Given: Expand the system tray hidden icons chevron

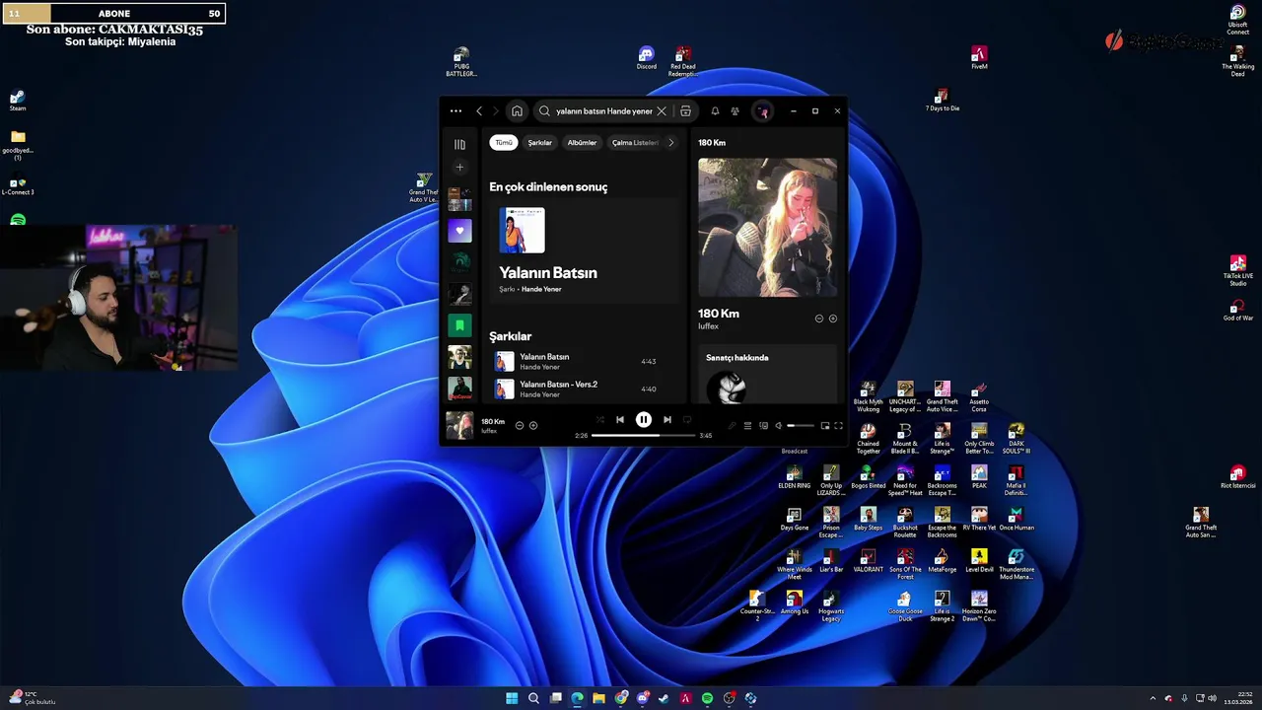Looking at the screenshot, I should 1153,698.
